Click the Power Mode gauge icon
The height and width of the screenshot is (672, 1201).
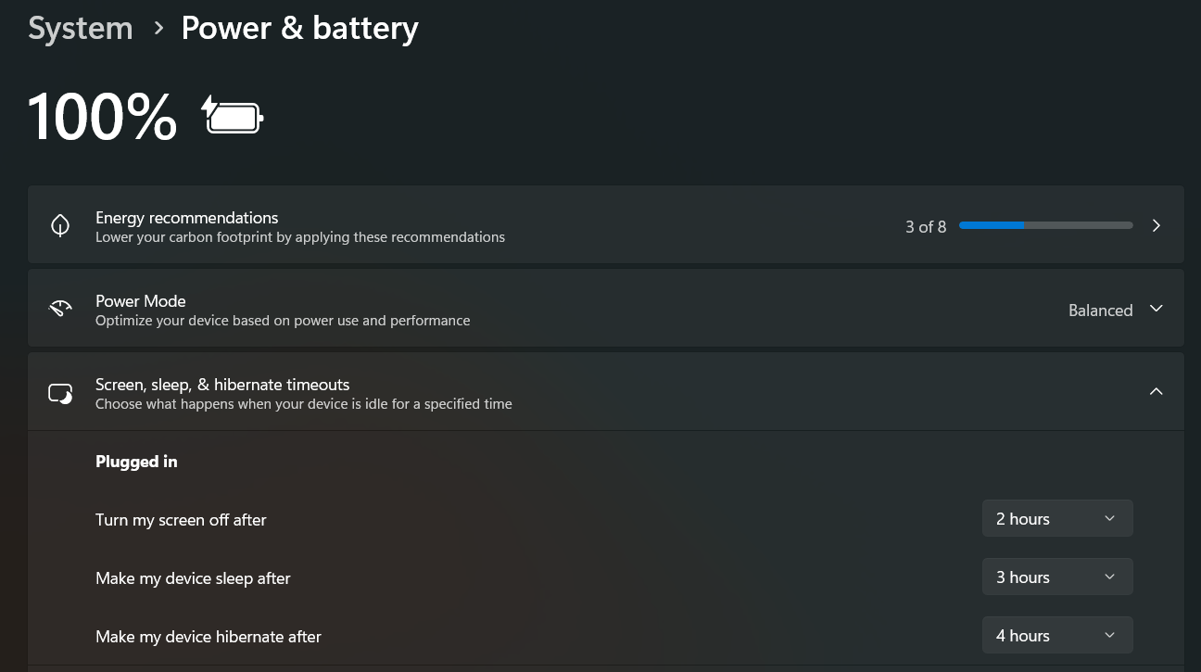(60, 310)
